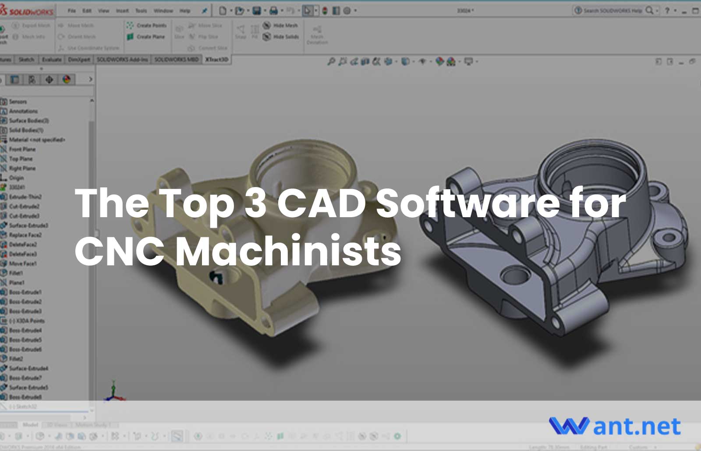
Task: Switch to the Sketch tab
Action: coord(26,59)
